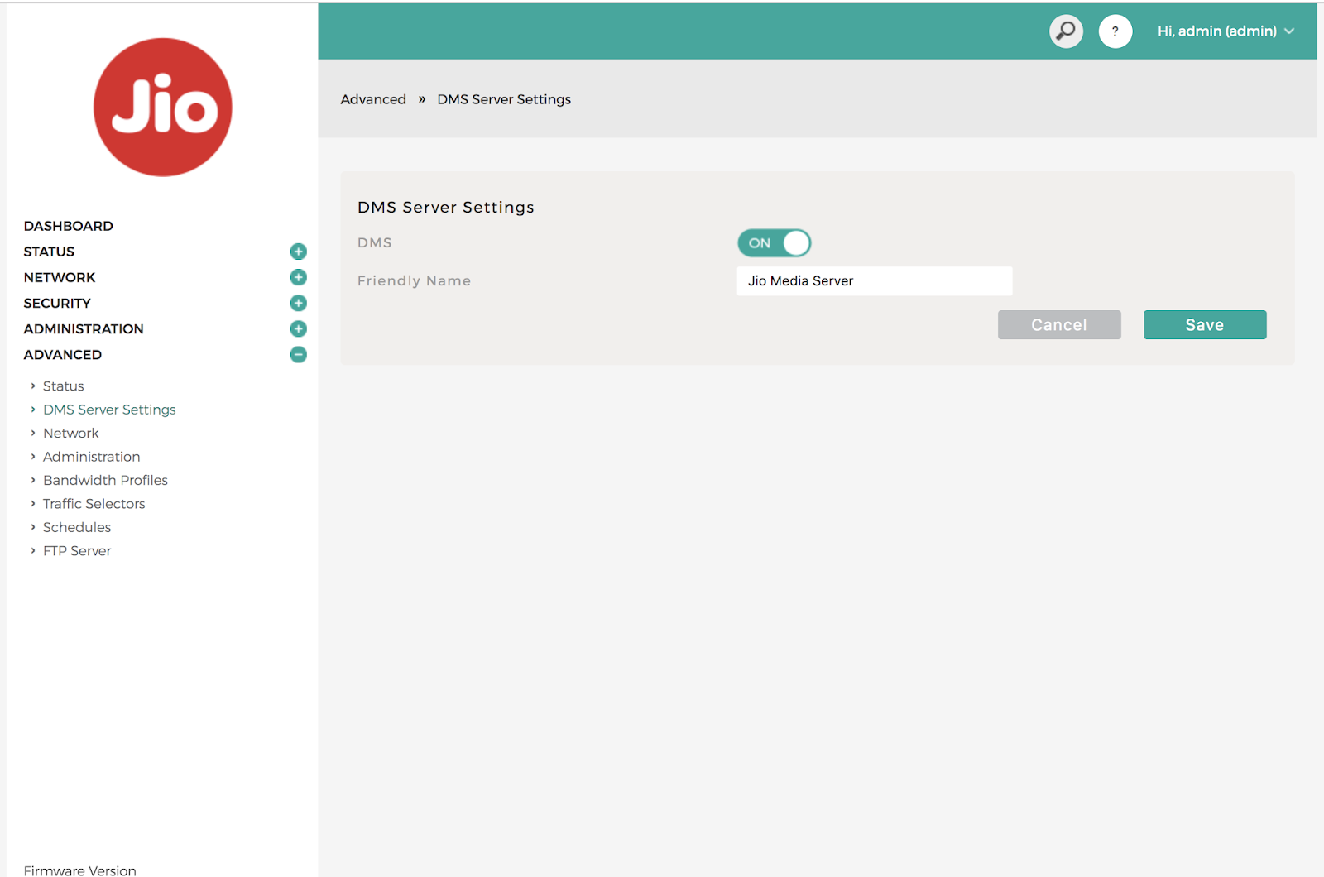Click the plus icon next to ADMINISTRATION
The height and width of the screenshot is (877, 1324).
click(298, 328)
